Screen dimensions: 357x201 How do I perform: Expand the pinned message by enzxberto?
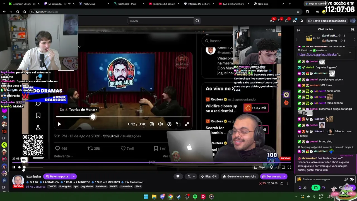point(350,52)
